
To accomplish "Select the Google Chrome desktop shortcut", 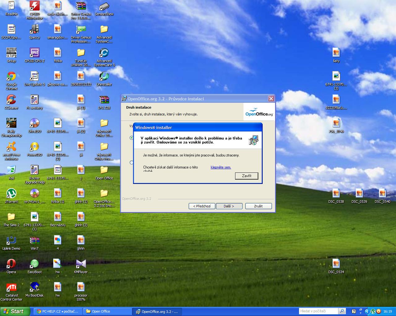I will tap(11, 81).
